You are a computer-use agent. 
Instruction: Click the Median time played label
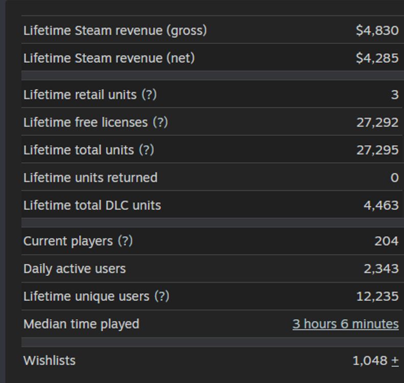click(x=81, y=324)
